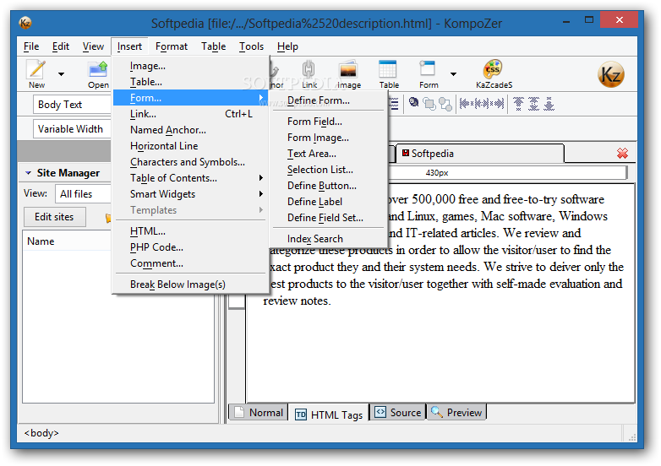This screenshot has width=661, height=466.
Task: Open the All files view dropdown
Action: [83, 194]
